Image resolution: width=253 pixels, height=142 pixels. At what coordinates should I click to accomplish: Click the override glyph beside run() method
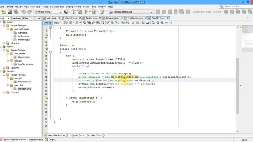47,49
